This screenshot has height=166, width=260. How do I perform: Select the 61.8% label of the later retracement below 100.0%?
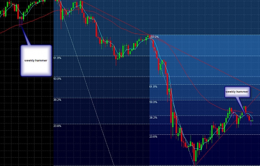coord(153,87)
